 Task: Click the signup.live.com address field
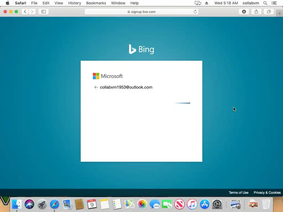[141, 12]
